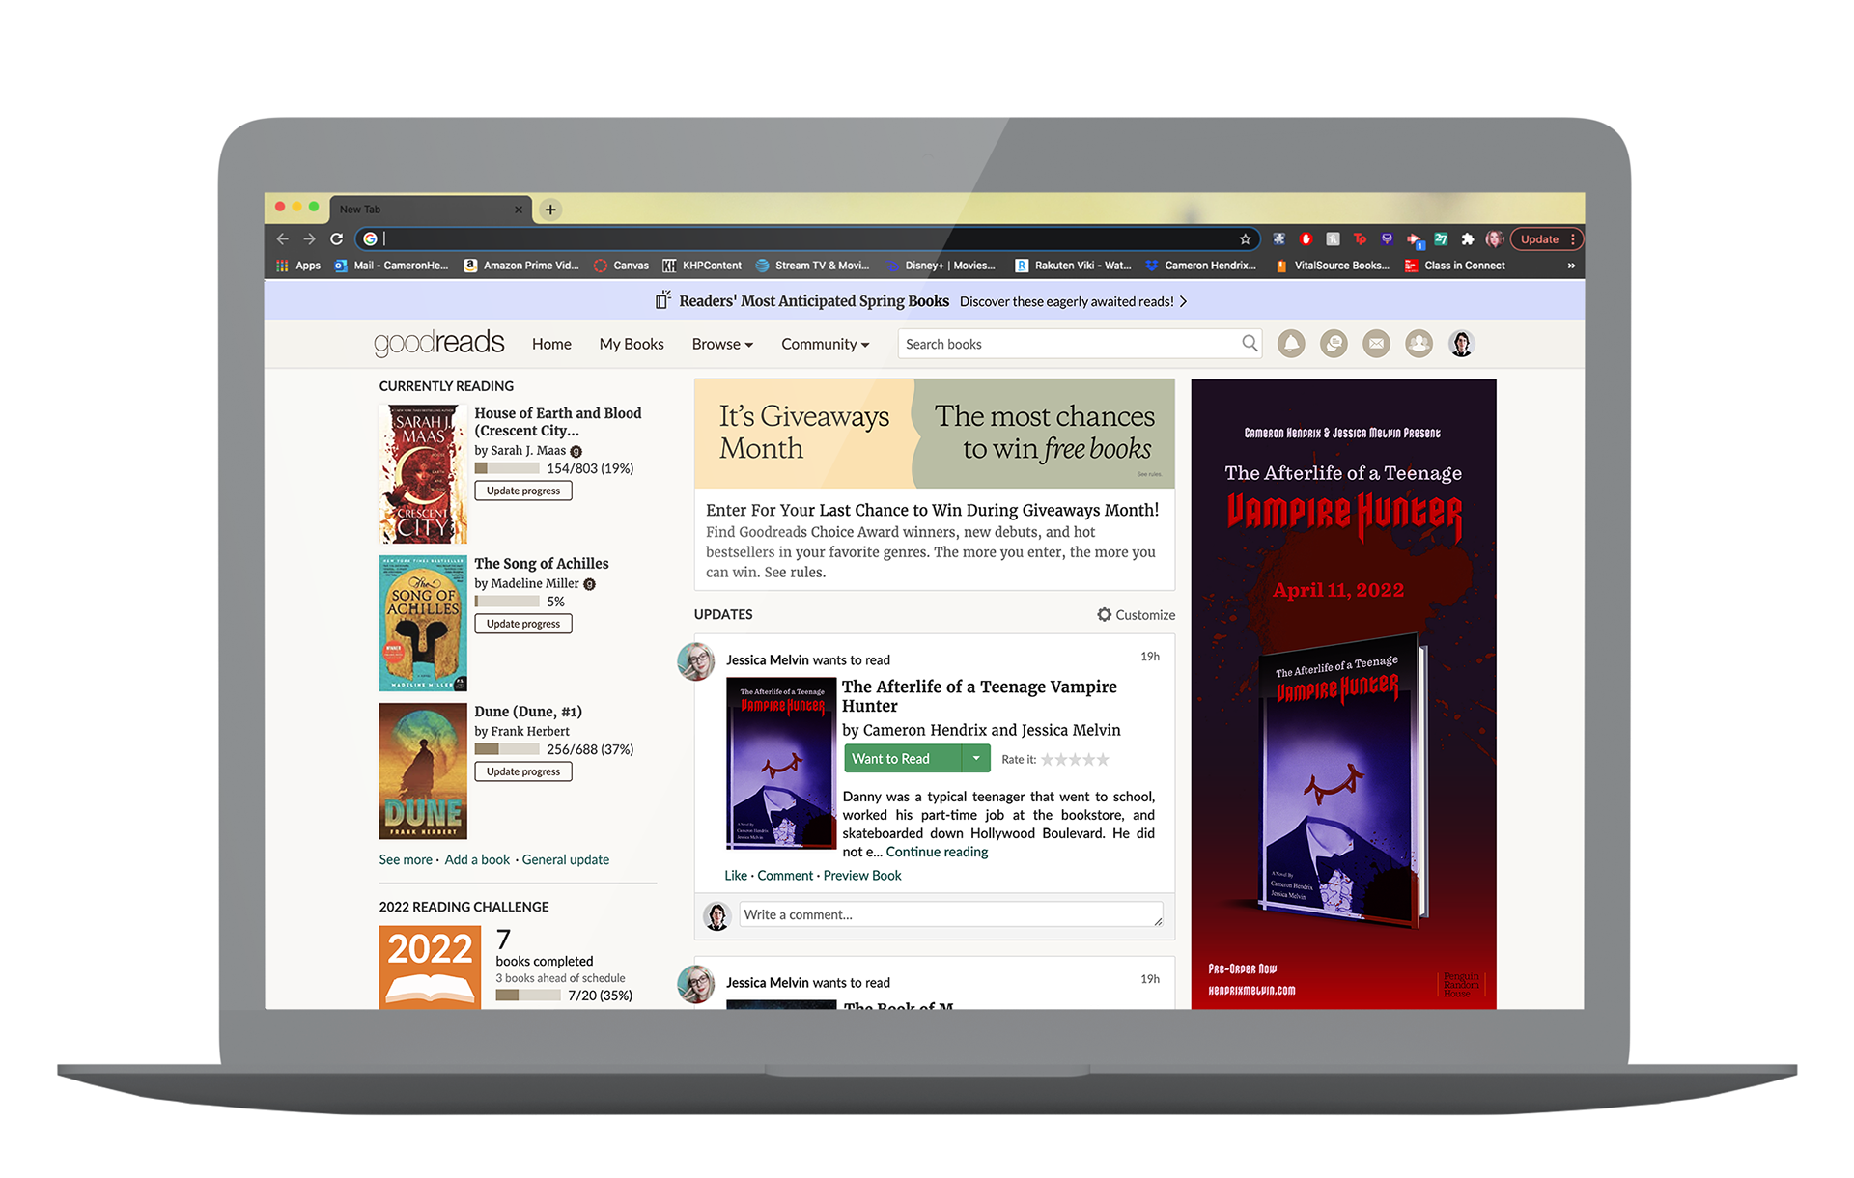Open the puzzle-piece Extensions menu

1468,238
